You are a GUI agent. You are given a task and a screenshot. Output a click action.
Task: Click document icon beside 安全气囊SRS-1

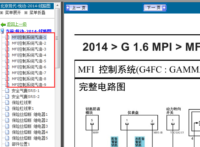coord(7,91)
